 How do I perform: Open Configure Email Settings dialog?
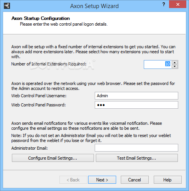point(53,158)
